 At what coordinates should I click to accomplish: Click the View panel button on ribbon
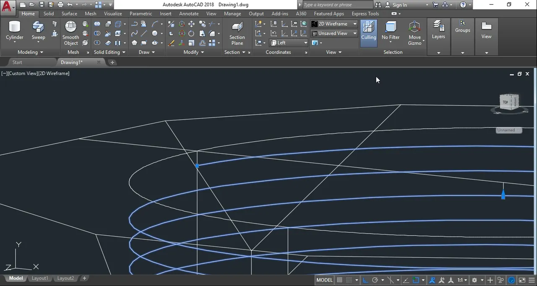[486, 30]
